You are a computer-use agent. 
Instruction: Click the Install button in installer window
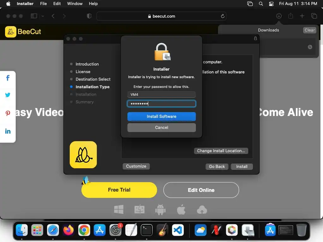242,166
